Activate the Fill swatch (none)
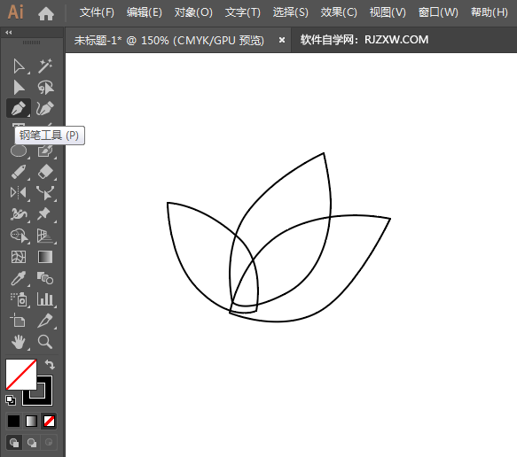This screenshot has height=457, width=517. 20,375
